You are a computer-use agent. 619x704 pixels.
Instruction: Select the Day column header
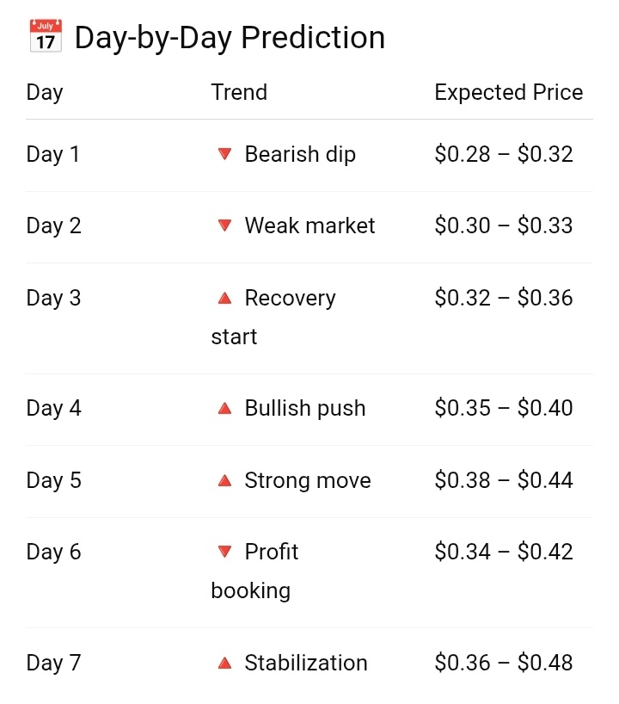click(x=45, y=92)
